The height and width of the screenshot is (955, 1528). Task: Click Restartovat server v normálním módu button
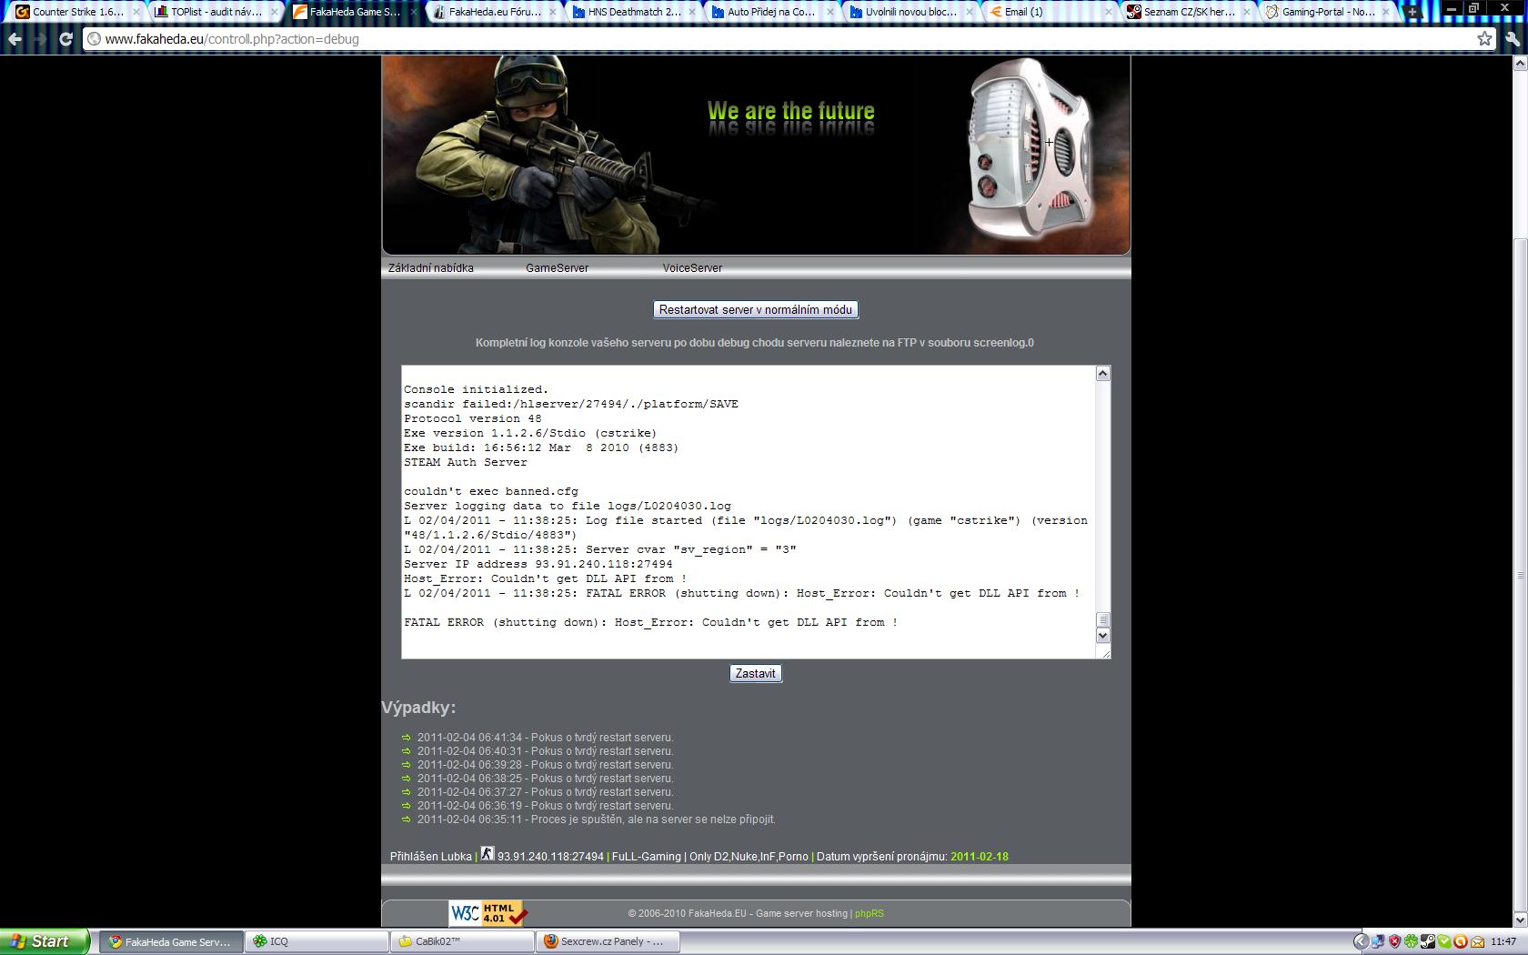click(756, 310)
